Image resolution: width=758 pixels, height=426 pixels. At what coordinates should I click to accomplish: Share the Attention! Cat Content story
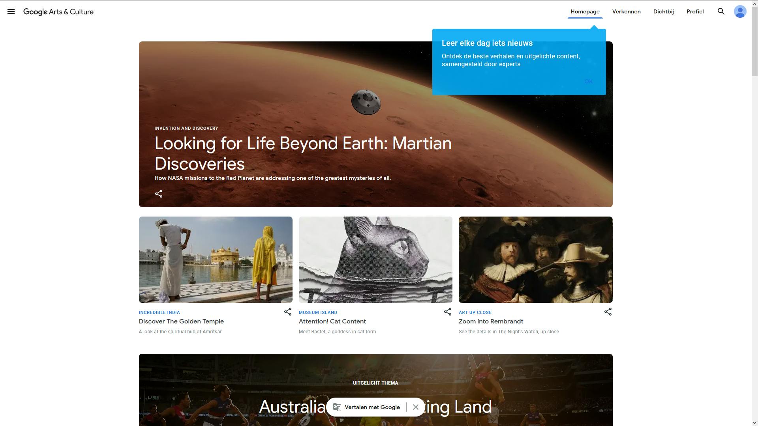pyautogui.click(x=448, y=312)
